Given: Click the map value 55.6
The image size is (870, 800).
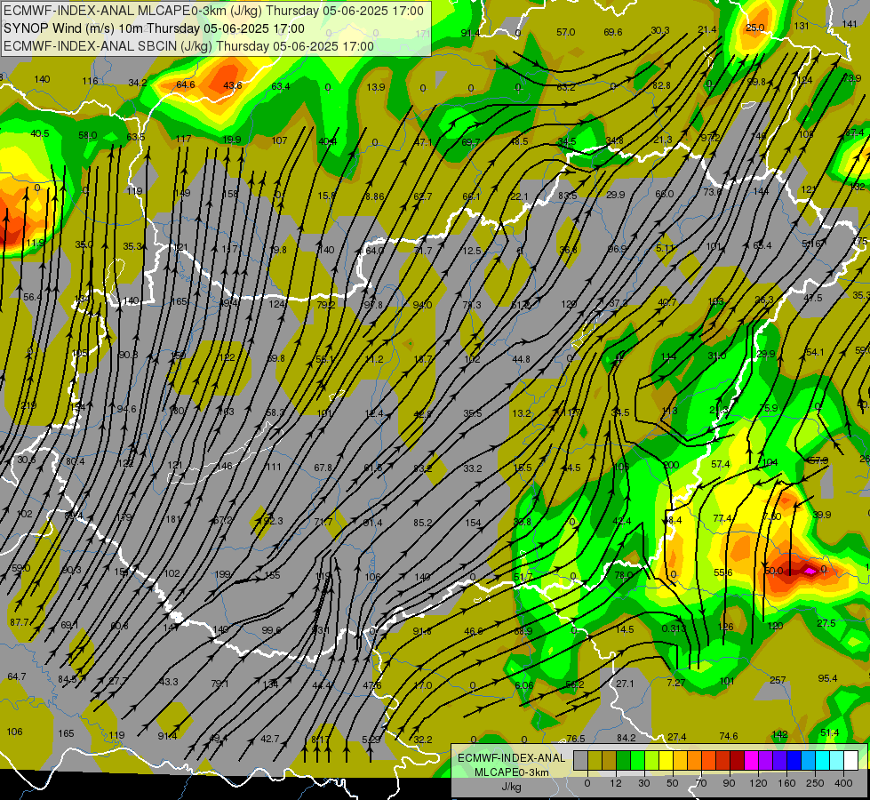Looking at the screenshot, I should [723, 572].
